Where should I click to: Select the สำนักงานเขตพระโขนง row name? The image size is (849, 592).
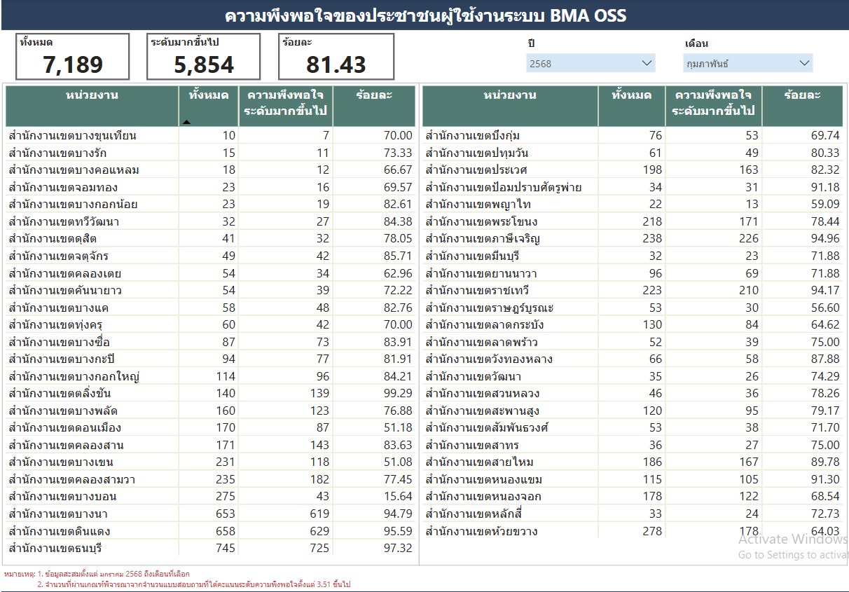coord(482,221)
